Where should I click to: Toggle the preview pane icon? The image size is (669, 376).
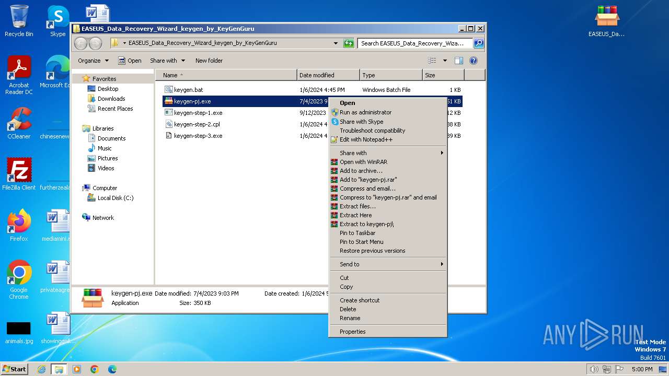pyautogui.click(x=458, y=61)
